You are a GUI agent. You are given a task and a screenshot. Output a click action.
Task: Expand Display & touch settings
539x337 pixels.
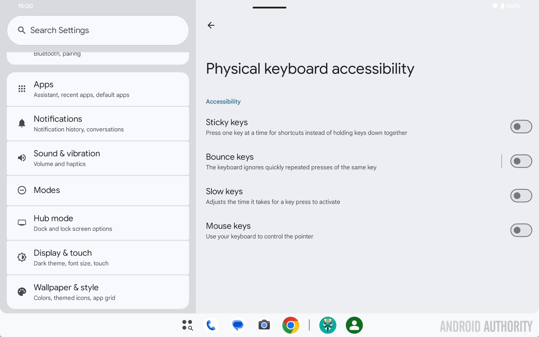[x=98, y=257]
